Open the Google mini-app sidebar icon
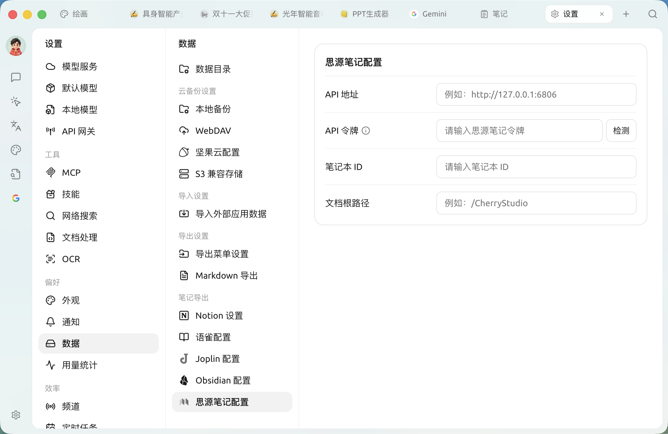 click(x=16, y=198)
